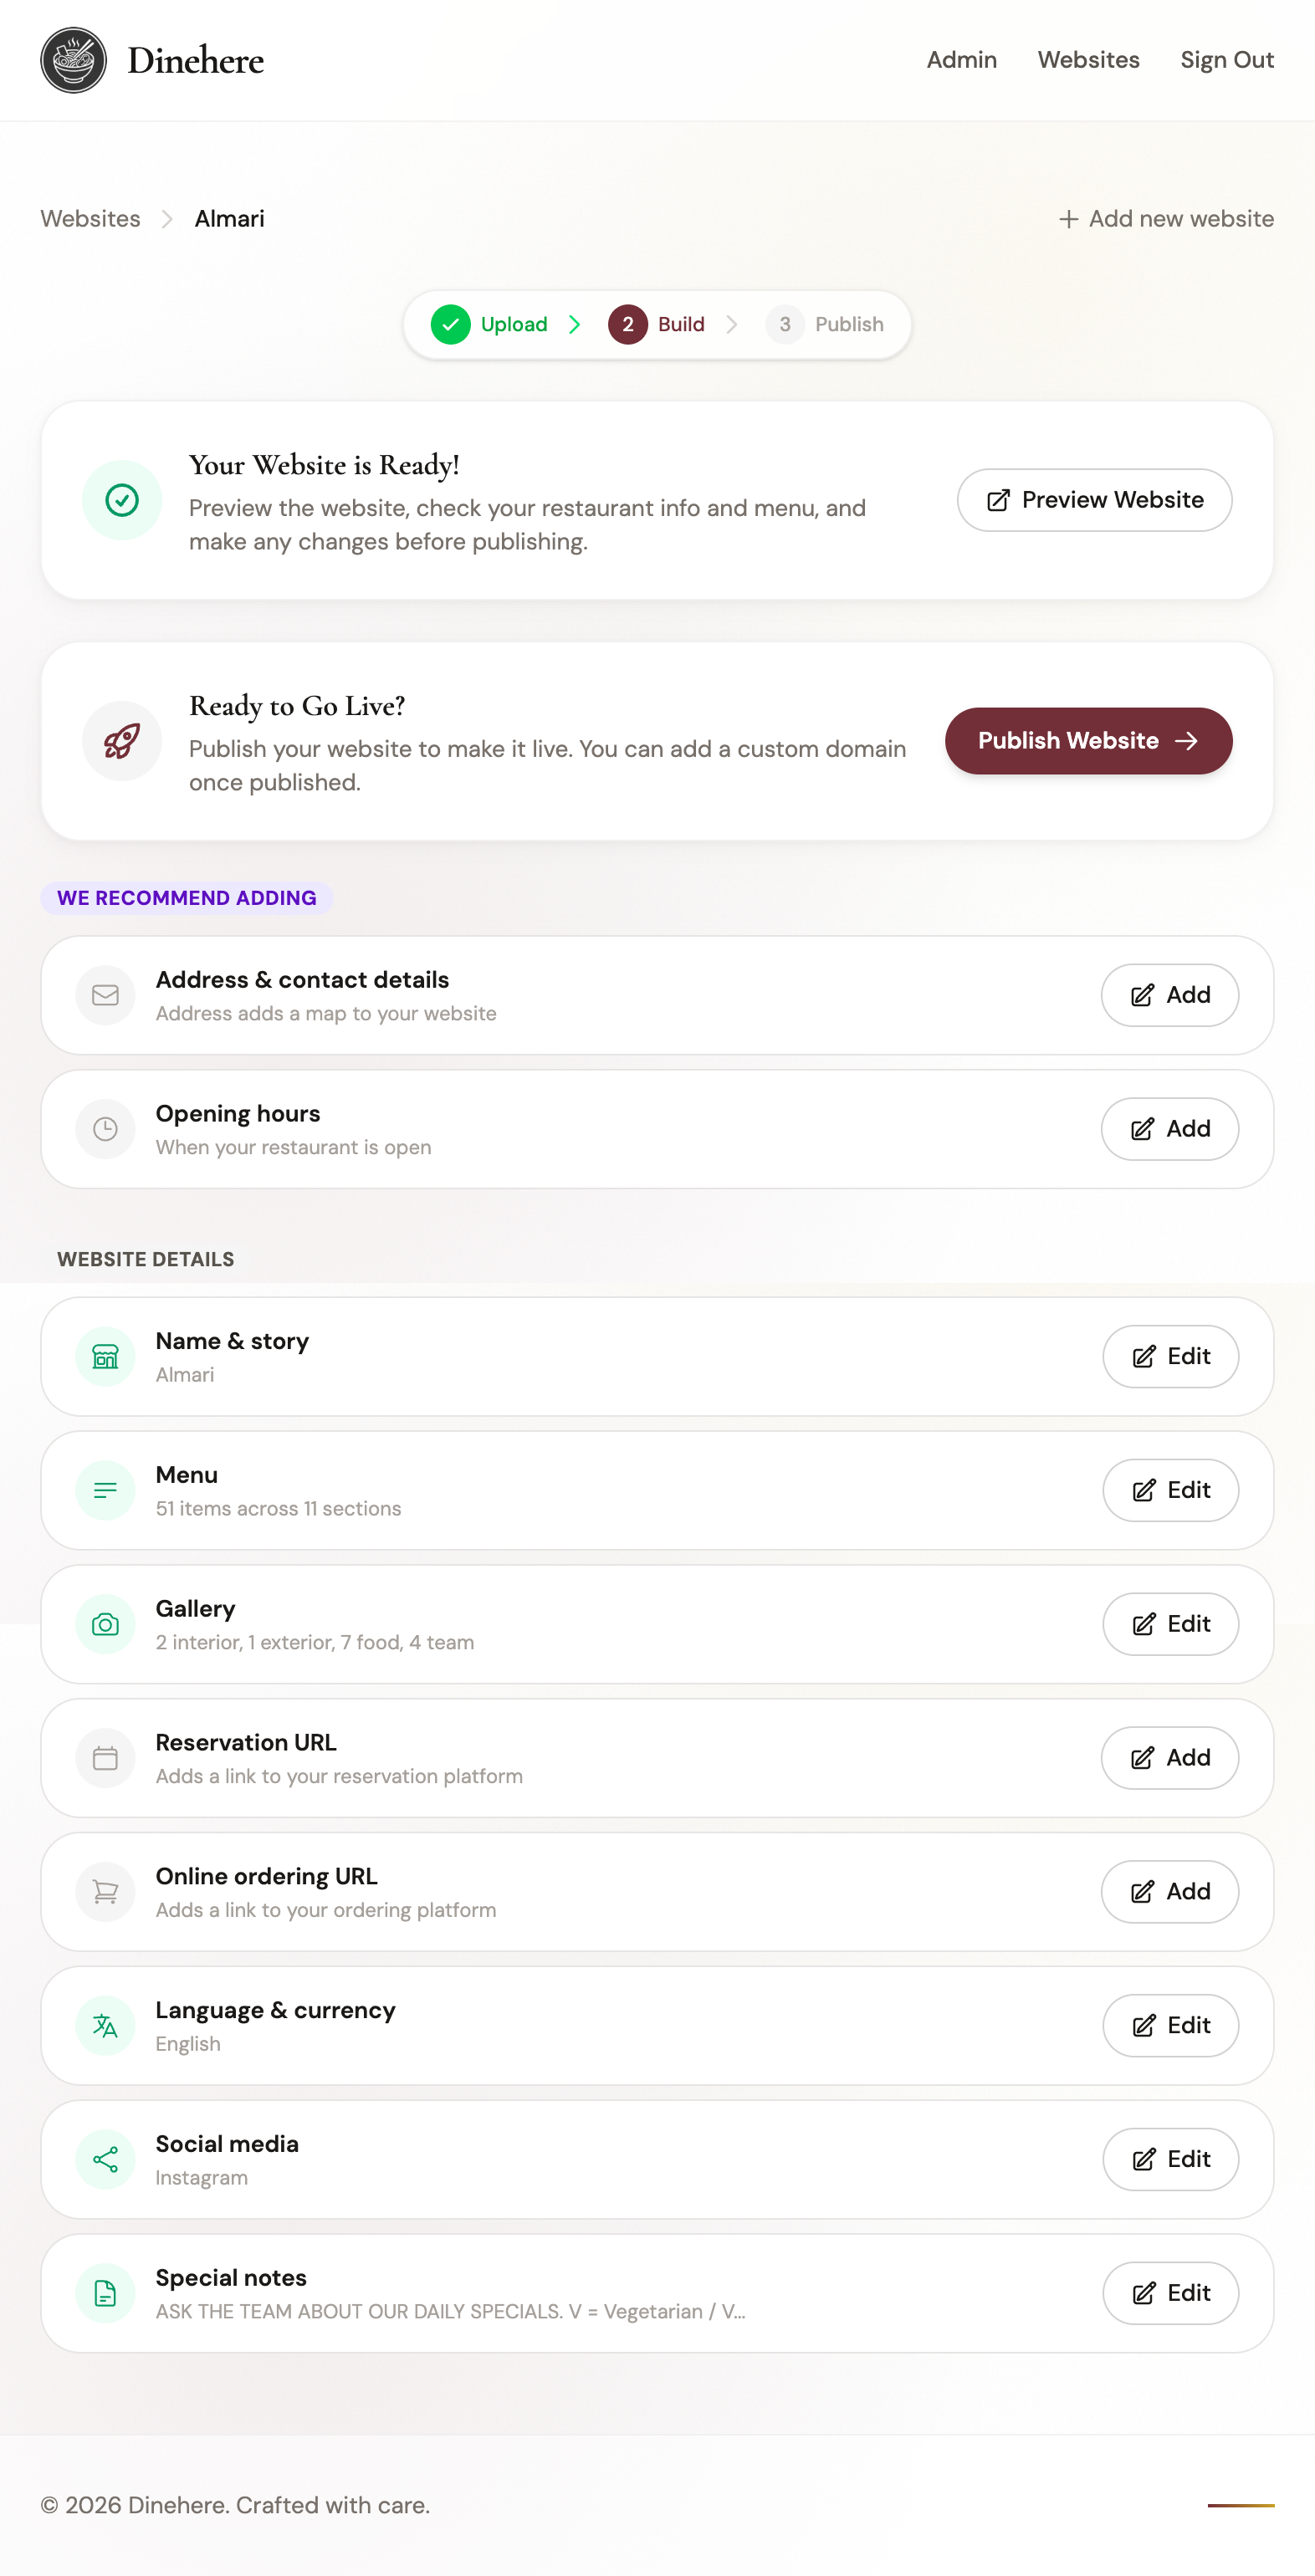Click the shopping cart icon for Online ordering URL

pyautogui.click(x=104, y=1891)
